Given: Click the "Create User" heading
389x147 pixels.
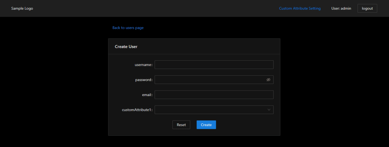Looking at the screenshot, I should pyautogui.click(x=126, y=47).
